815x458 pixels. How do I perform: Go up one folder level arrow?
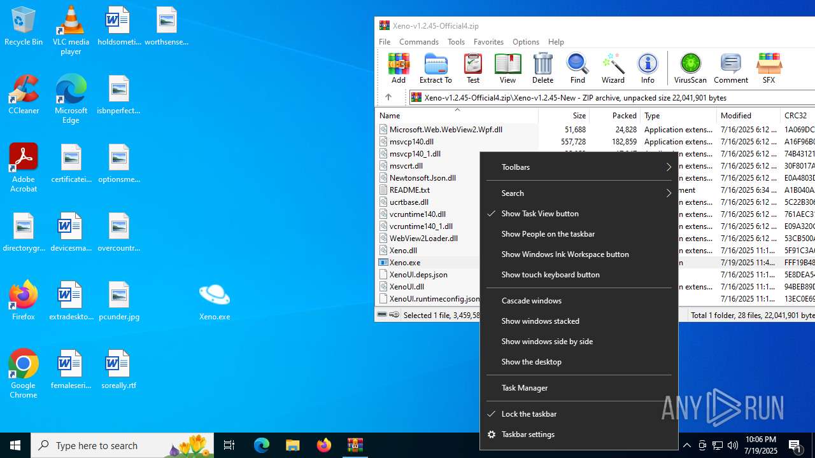pyautogui.click(x=388, y=97)
